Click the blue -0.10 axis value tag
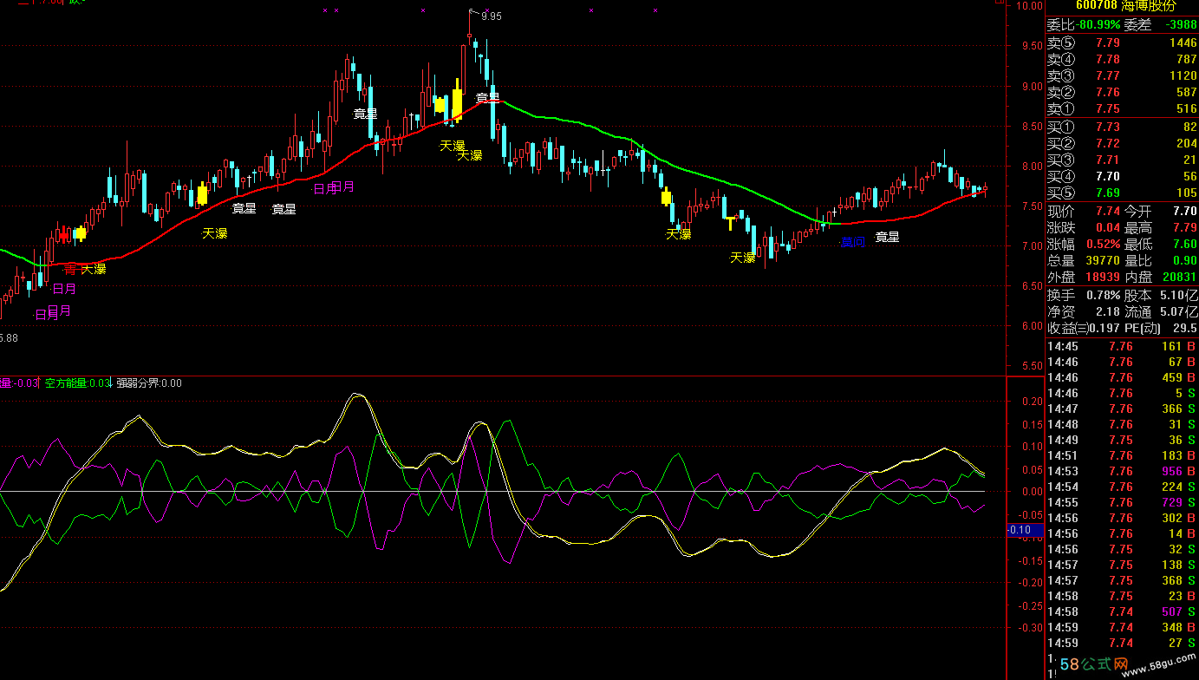The width and height of the screenshot is (1199, 680). point(1018,530)
